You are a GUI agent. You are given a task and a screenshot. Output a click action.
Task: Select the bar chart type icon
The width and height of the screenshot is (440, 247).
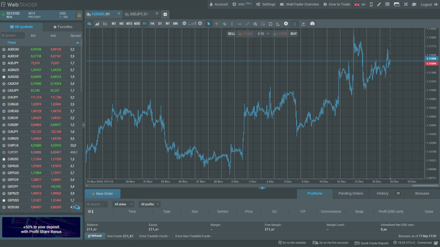click(x=105, y=24)
